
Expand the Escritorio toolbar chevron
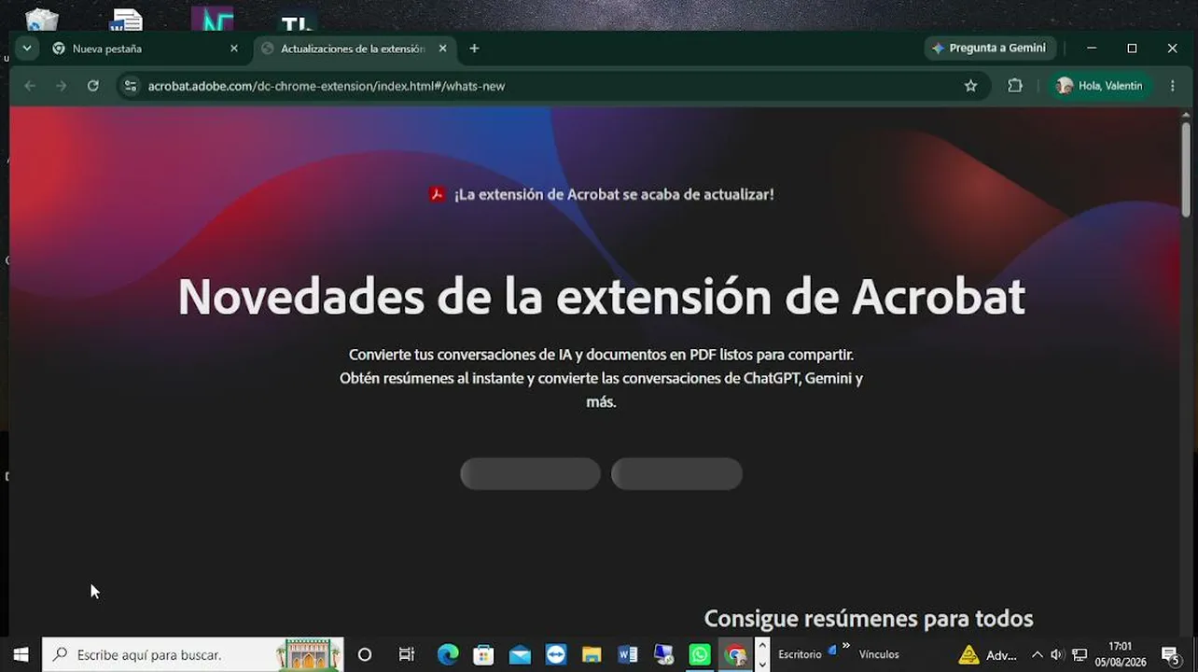pyautogui.click(x=846, y=644)
